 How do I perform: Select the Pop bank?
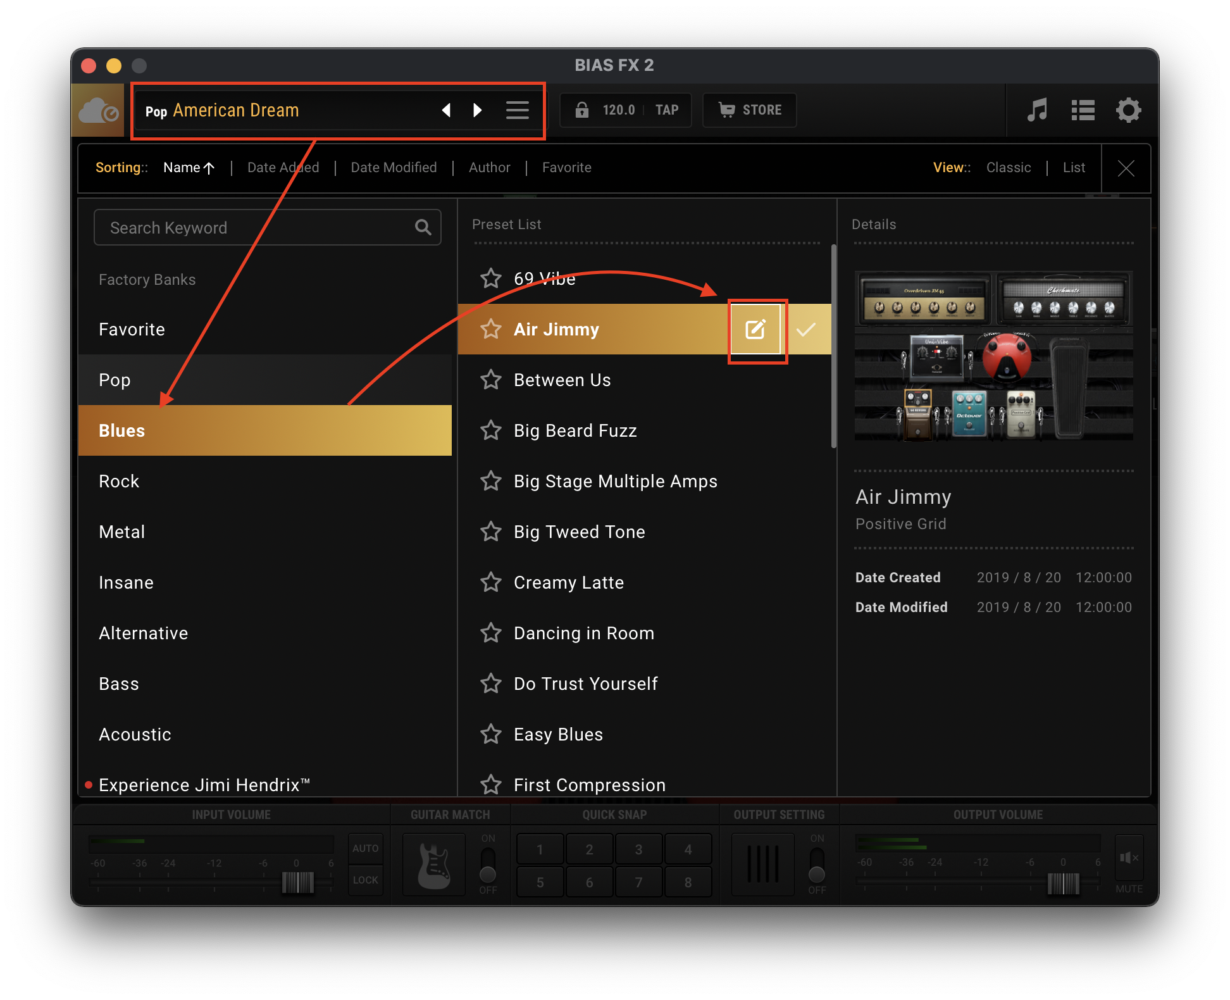[265, 380]
